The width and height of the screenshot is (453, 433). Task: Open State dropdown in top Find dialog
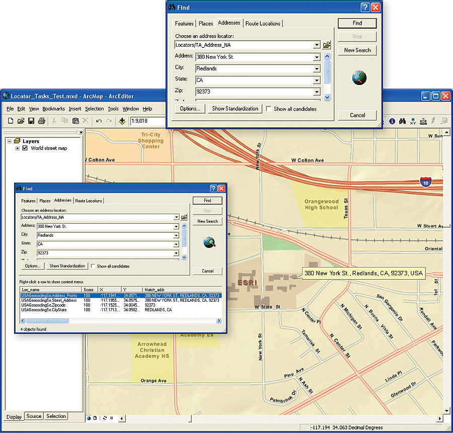(x=317, y=80)
